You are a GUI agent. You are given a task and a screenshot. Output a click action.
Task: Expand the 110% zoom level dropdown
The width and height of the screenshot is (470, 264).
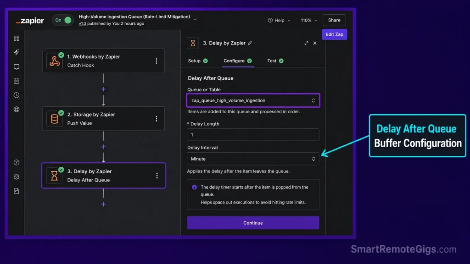[x=309, y=20]
